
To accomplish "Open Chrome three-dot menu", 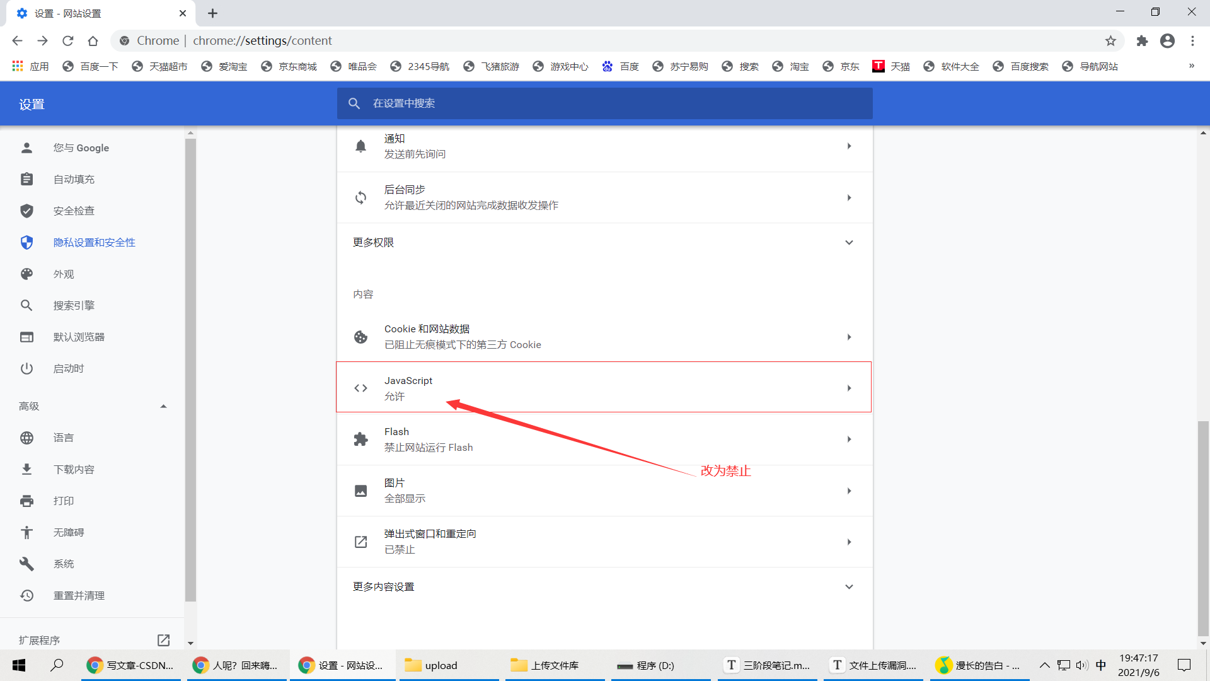I will coord(1192,41).
